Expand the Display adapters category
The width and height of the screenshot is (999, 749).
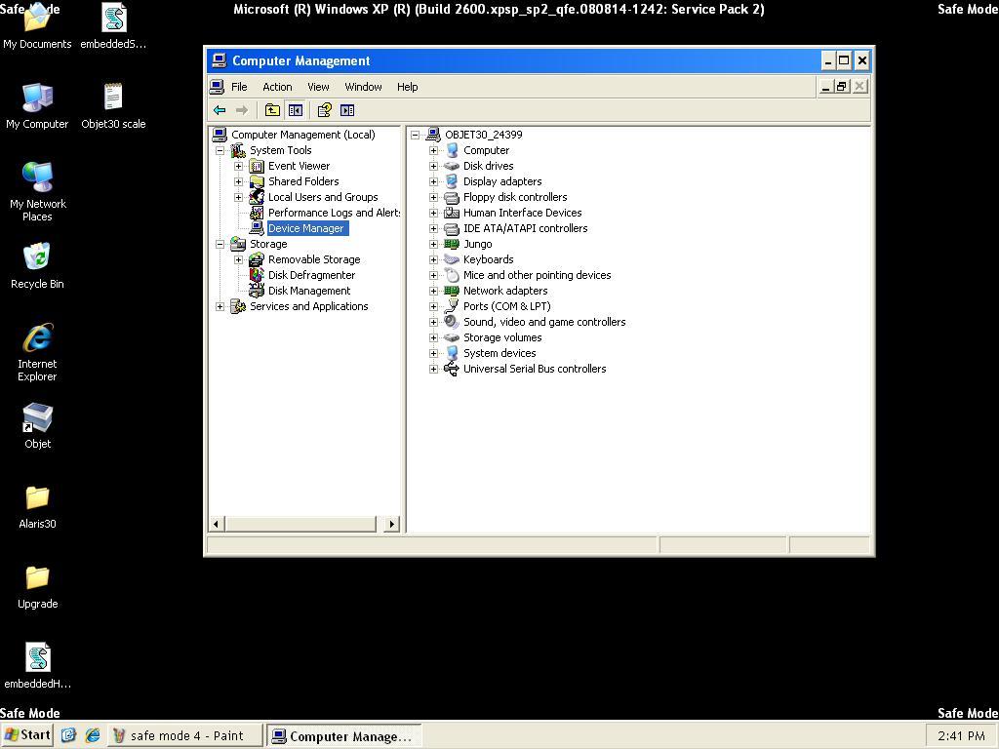coord(434,181)
